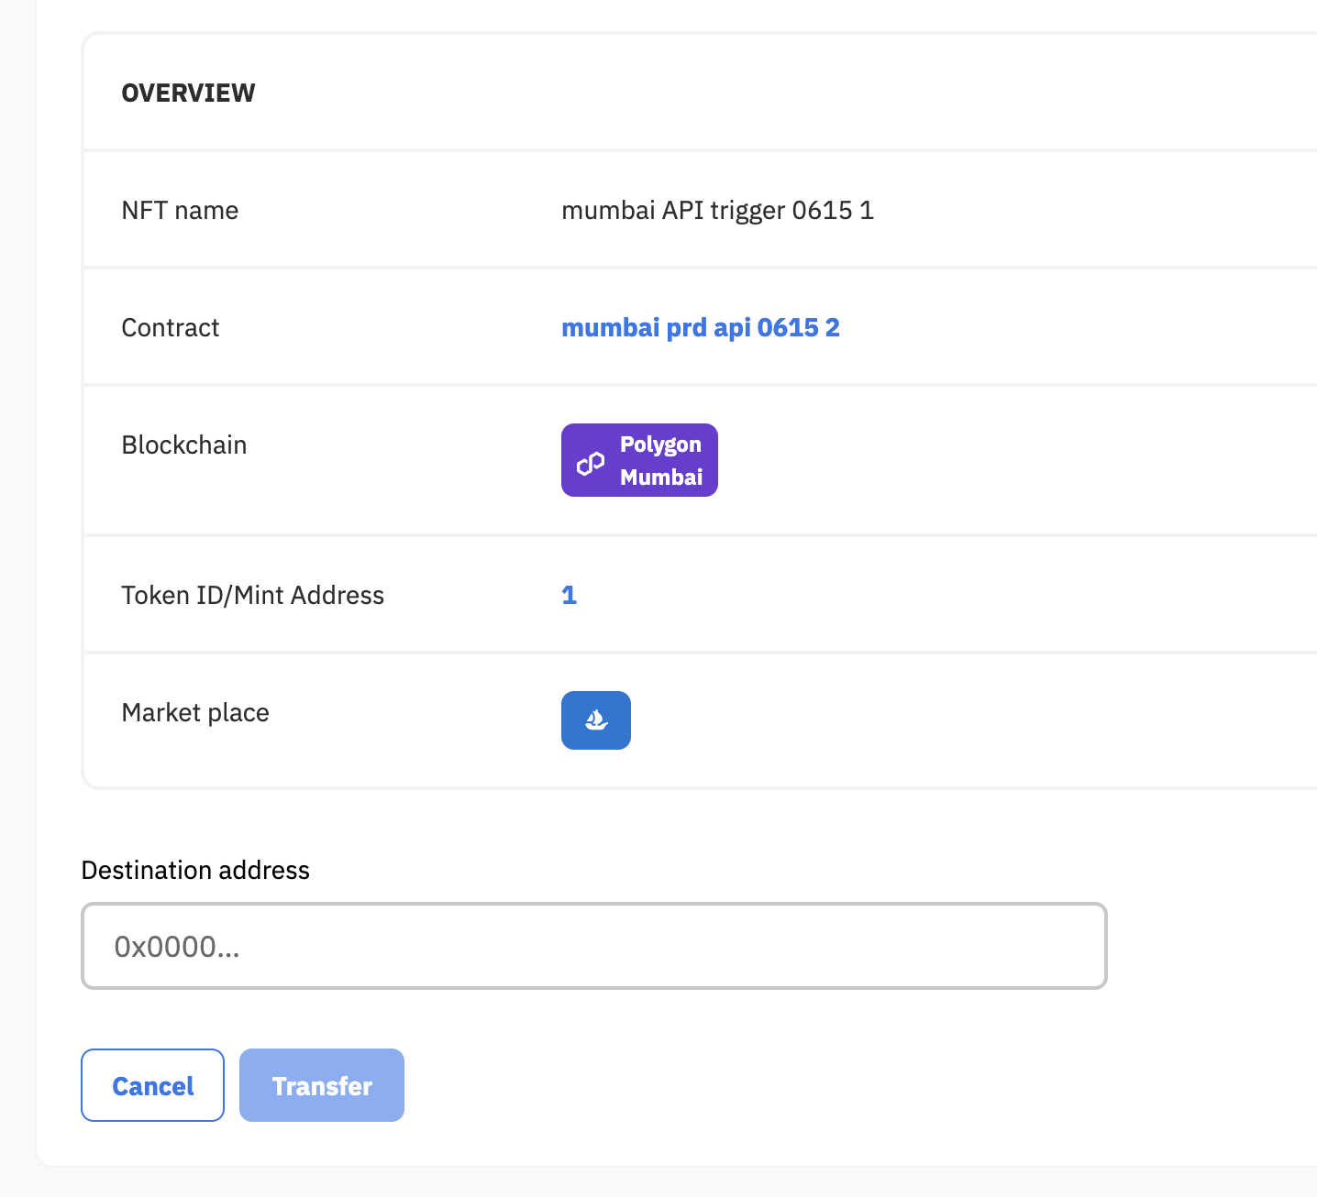The image size is (1317, 1197).
Task: Click the word Mumbai in the purple badge
Action: point(661,478)
